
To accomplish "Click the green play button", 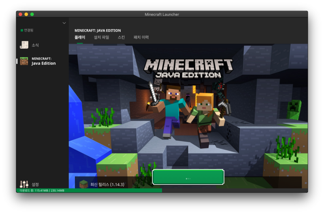I will [188, 177].
